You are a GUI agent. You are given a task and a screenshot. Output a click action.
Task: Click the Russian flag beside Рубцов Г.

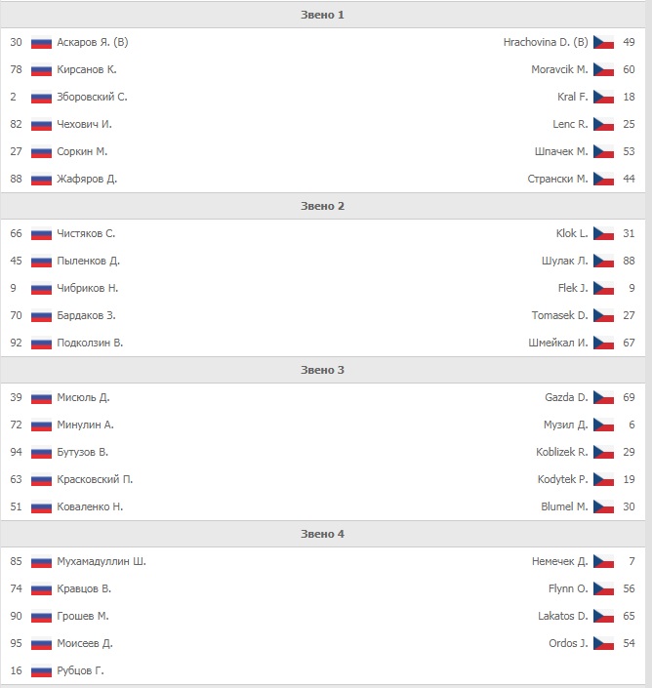click(41, 670)
